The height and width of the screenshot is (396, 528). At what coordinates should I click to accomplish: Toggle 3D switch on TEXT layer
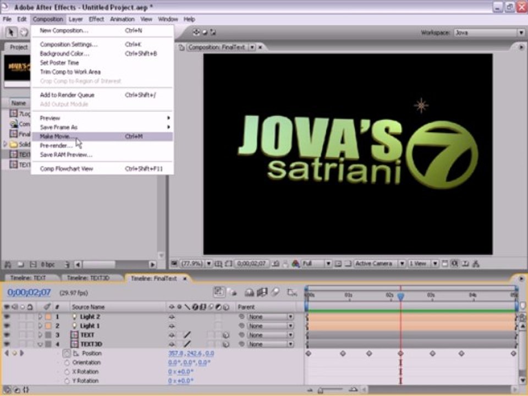tap(226, 335)
